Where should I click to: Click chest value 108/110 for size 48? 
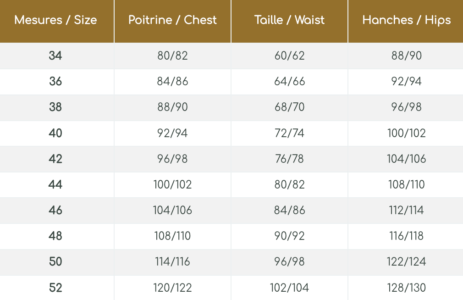(x=172, y=236)
